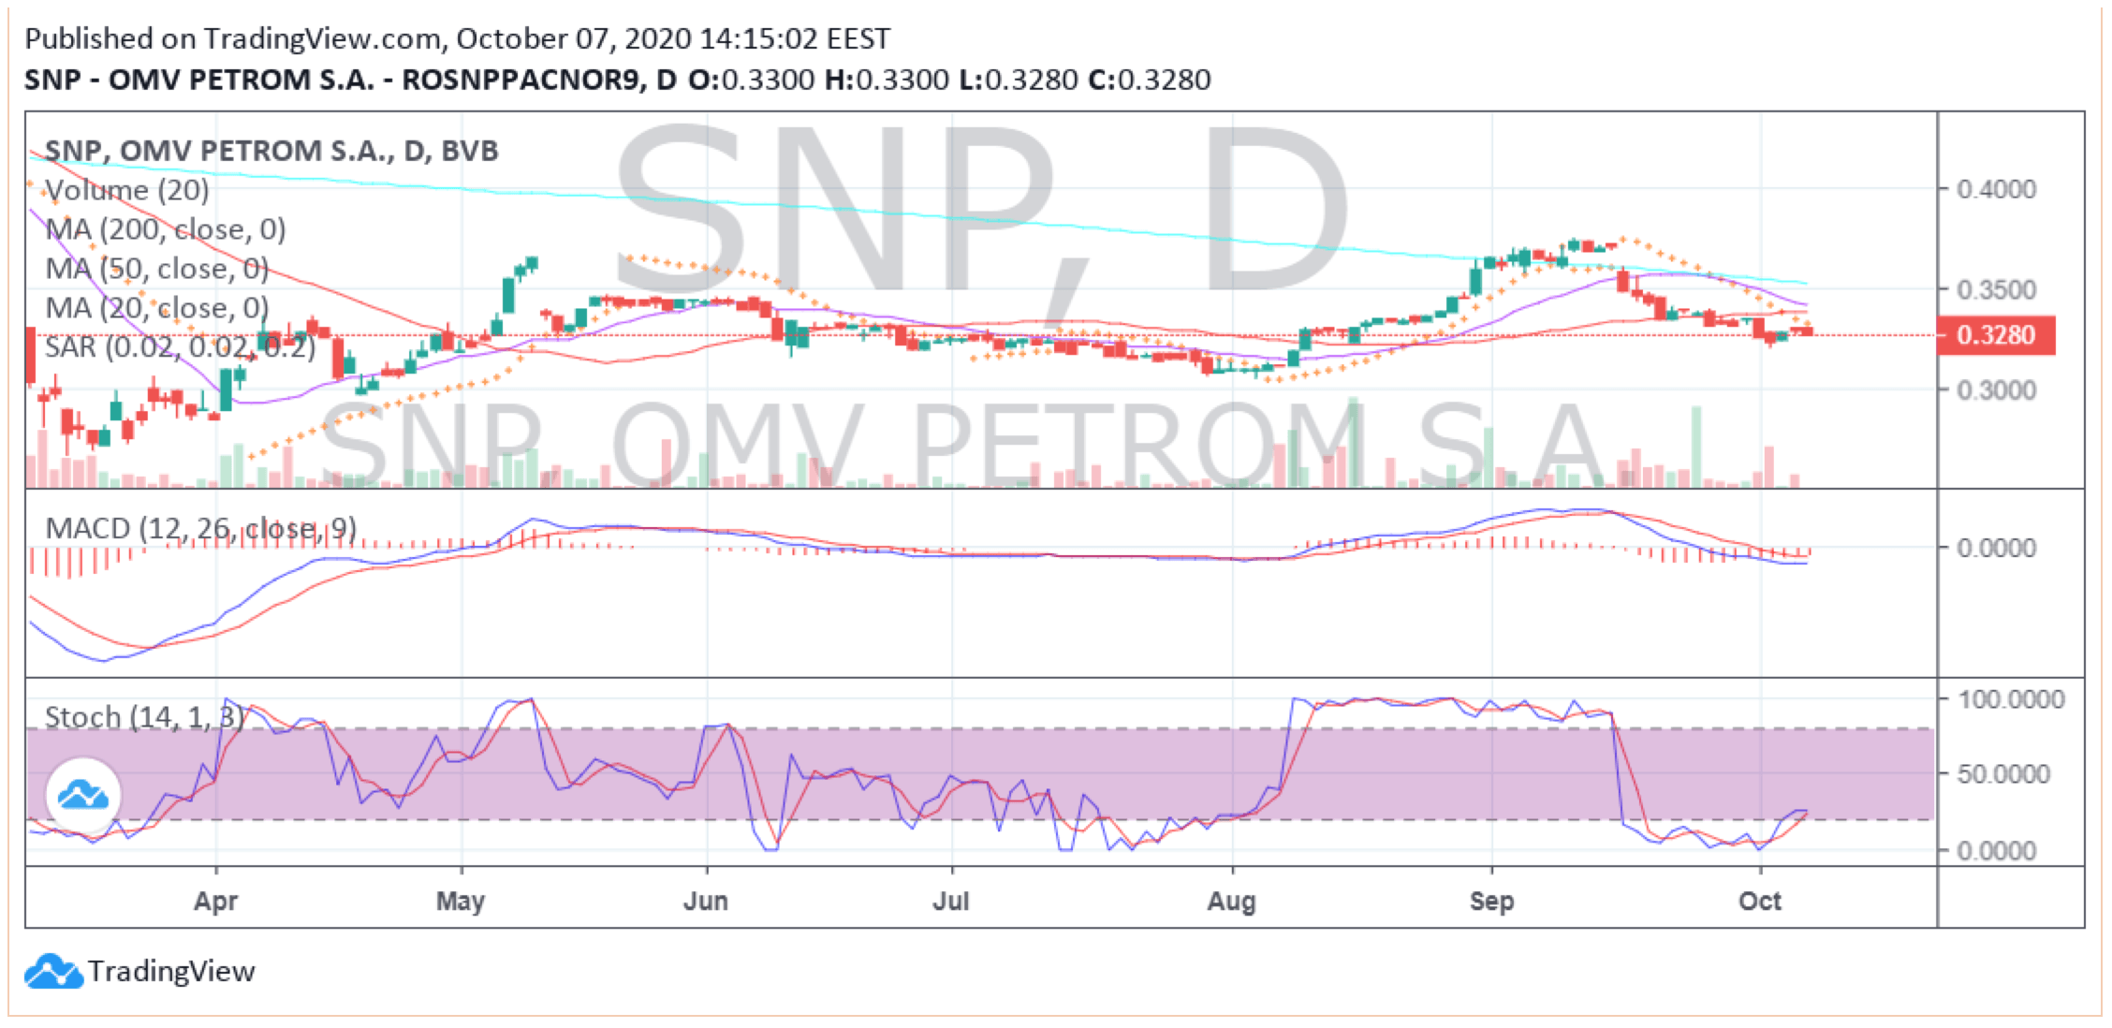The image size is (2112, 1028).
Task: Select the 0.3280 current price label
Action: [x=1996, y=335]
